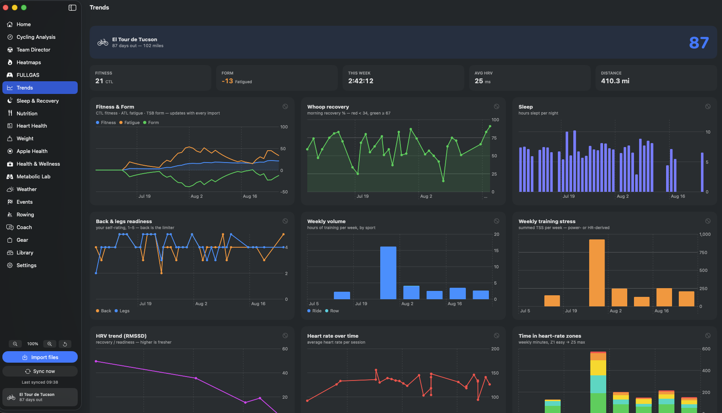The height and width of the screenshot is (413, 722).
Task: Click the Heart Health icon
Action: point(10,126)
